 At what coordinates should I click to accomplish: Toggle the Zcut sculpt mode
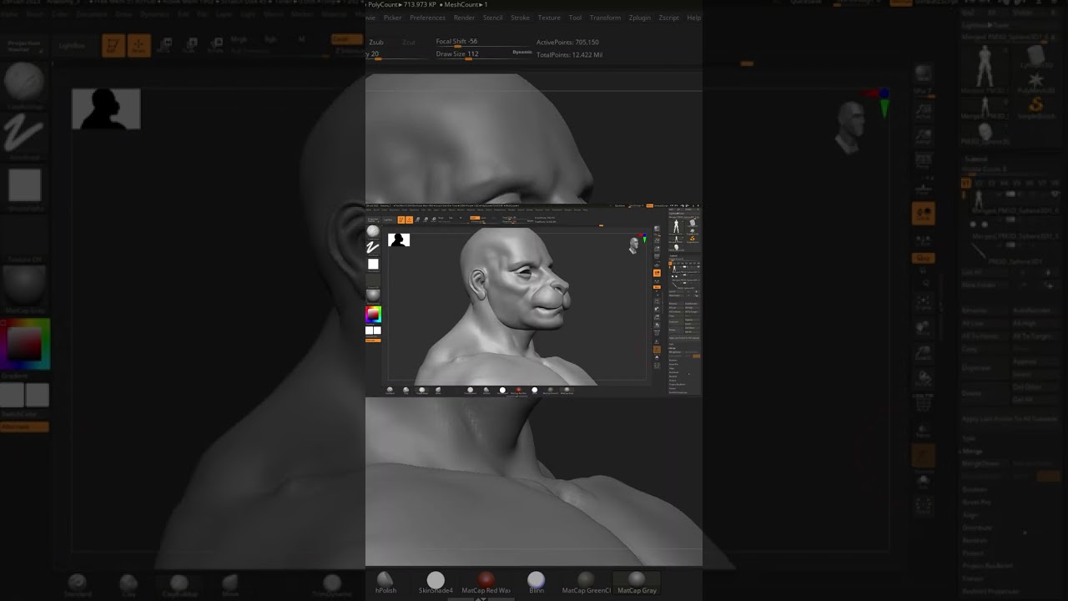point(409,42)
